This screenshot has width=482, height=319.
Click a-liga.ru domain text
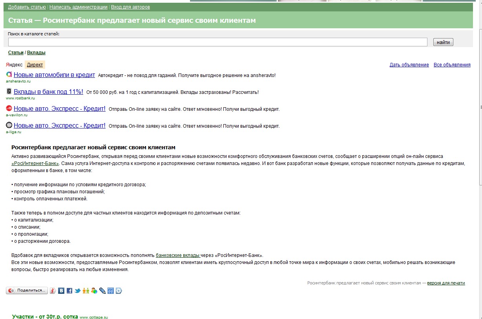(14, 132)
